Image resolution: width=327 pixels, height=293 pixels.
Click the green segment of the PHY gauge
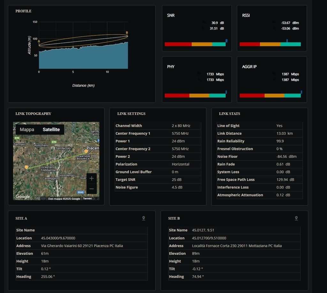(x=217, y=95)
